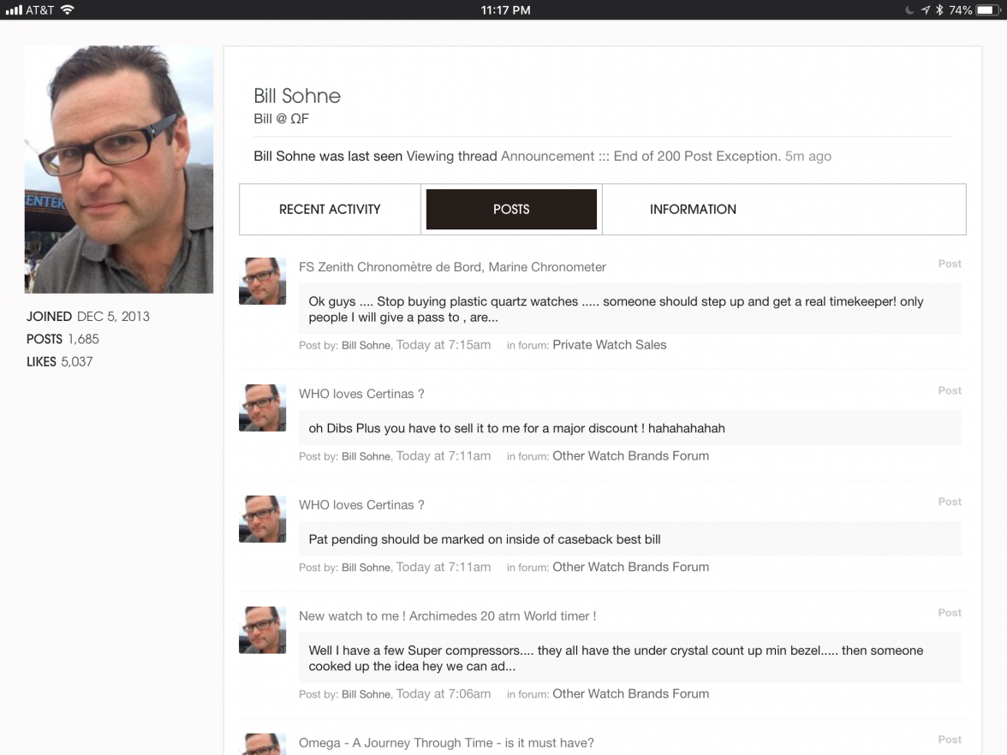The height and width of the screenshot is (755, 1007).
Task: Open Other Watch Brands Forum under the Archimedes post
Action: (x=630, y=694)
